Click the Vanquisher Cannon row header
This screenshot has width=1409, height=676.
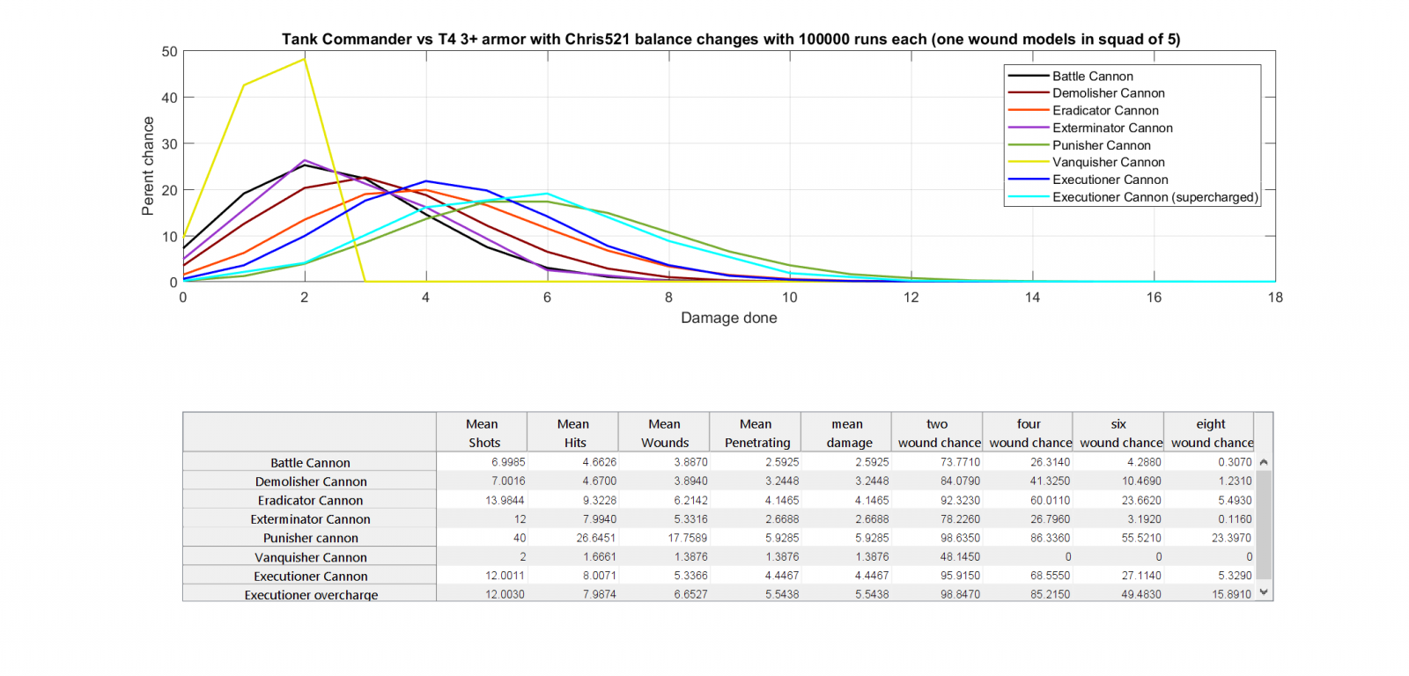coord(310,557)
